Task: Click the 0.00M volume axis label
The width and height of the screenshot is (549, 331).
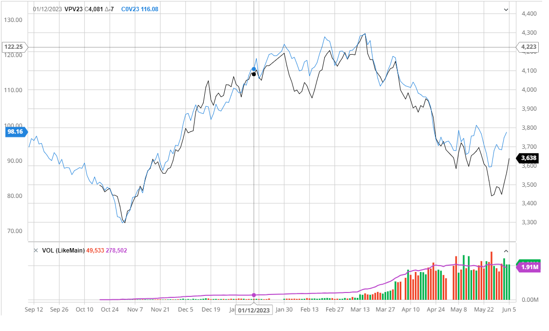Action: [x=530, y=300]
